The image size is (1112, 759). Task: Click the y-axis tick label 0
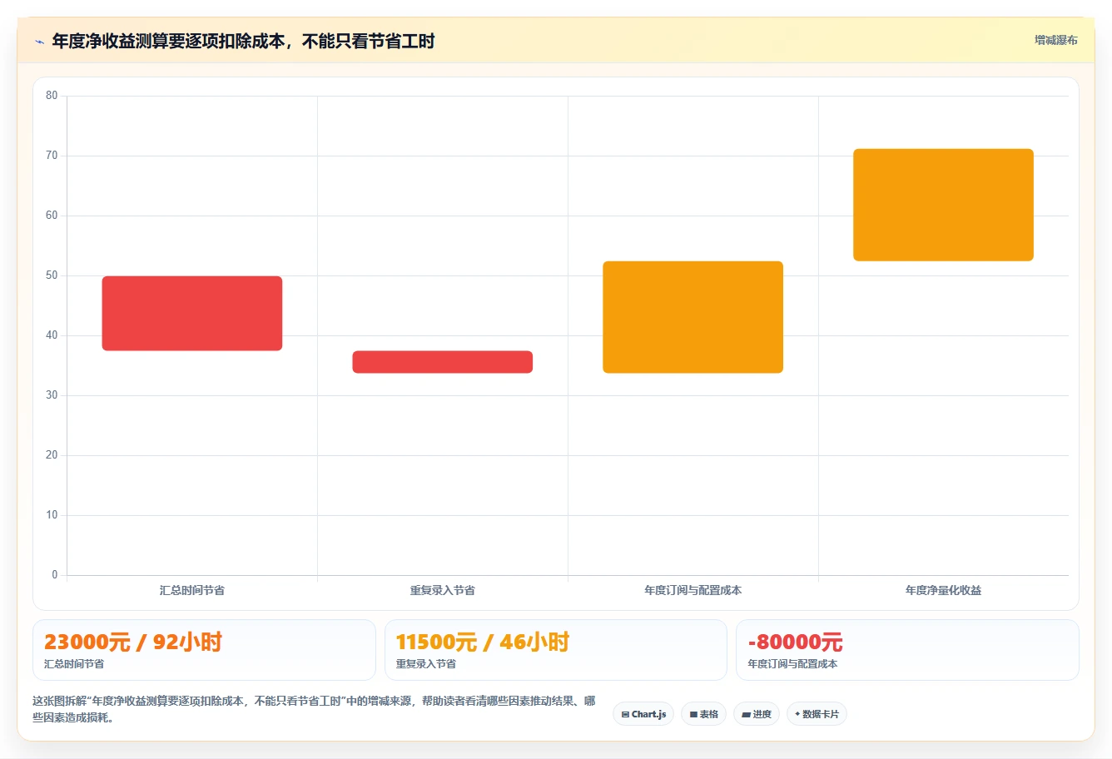(x=55, y=574)
